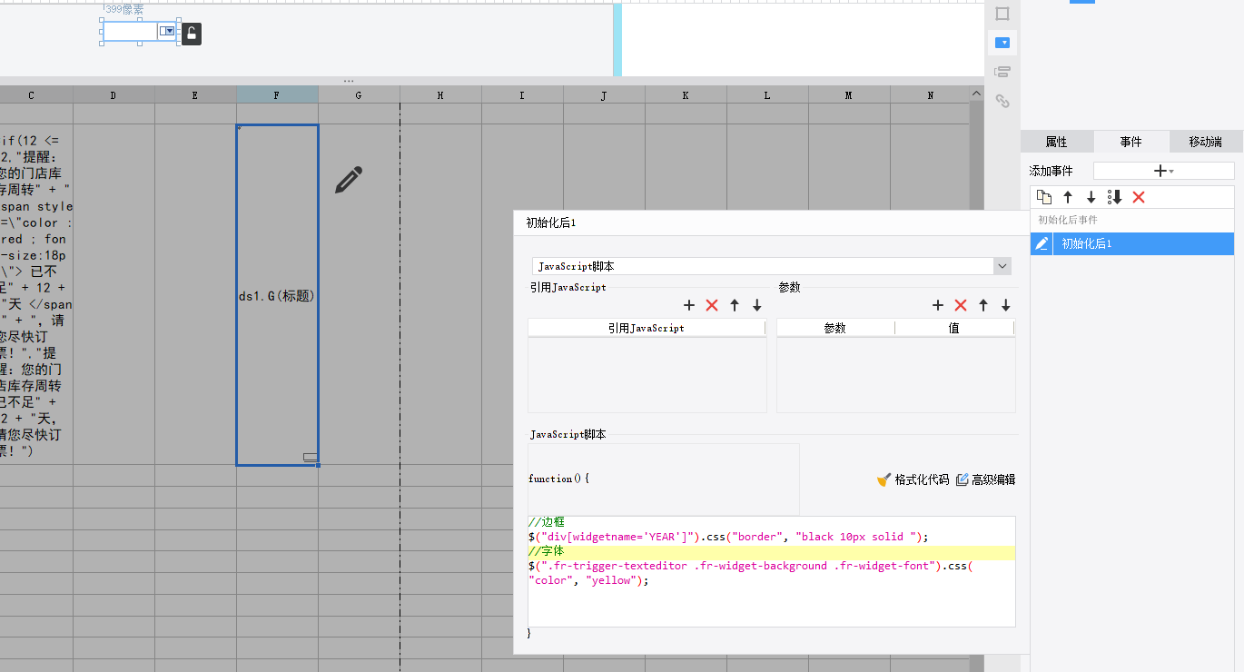Move referenced JavaScript entry up

pyautogui.click(x=735, y=306)
